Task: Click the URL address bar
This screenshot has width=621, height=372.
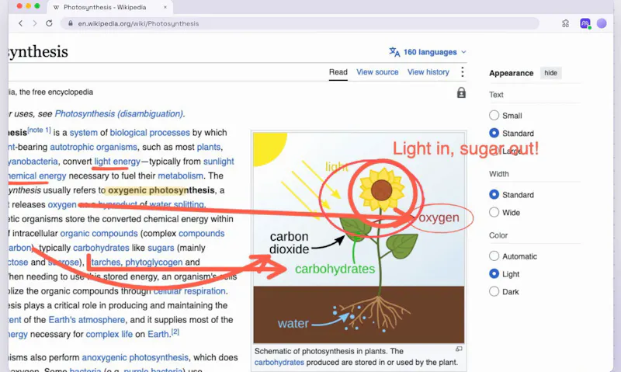Action: coord(300,23)
